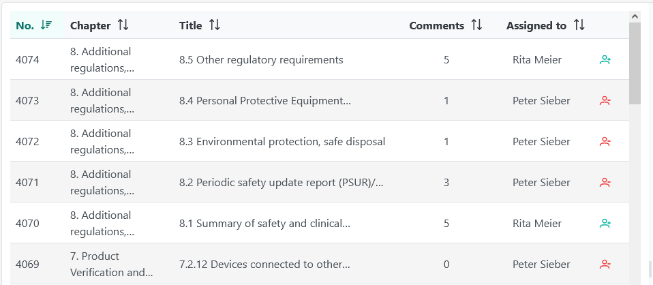This screenshot has width=653, height=285.
Task: Assign a user to row 4074
Action: pyautogui.click(x=605, y=60)
